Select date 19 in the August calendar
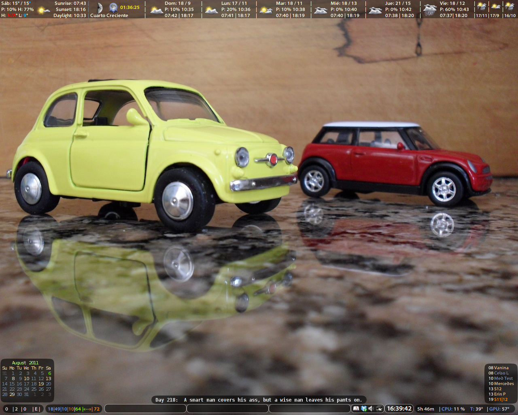 (x=41, y=384)
